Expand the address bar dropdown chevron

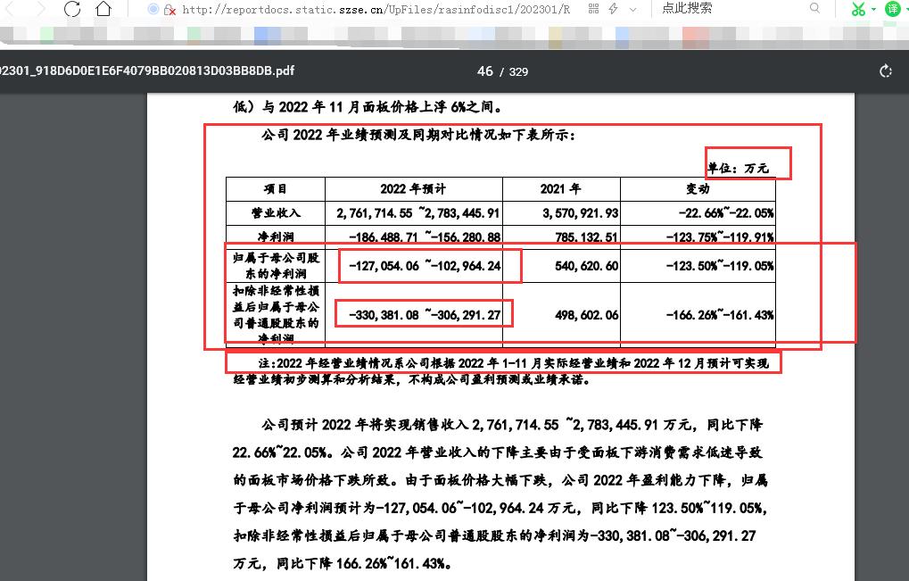click(633, 10)
